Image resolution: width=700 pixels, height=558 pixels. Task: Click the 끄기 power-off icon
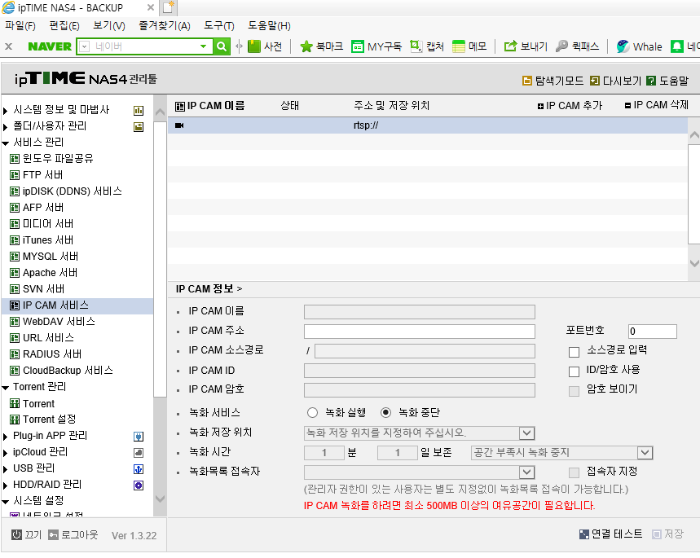coord(16,535)
